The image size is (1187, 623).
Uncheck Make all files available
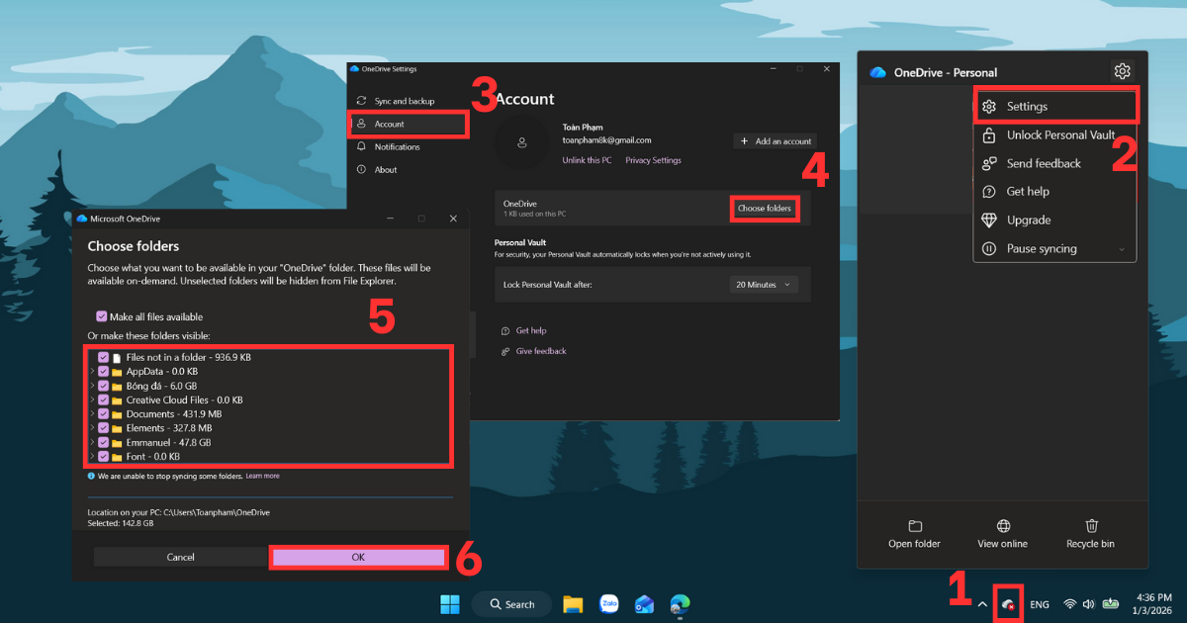click(x=101, y=314)
